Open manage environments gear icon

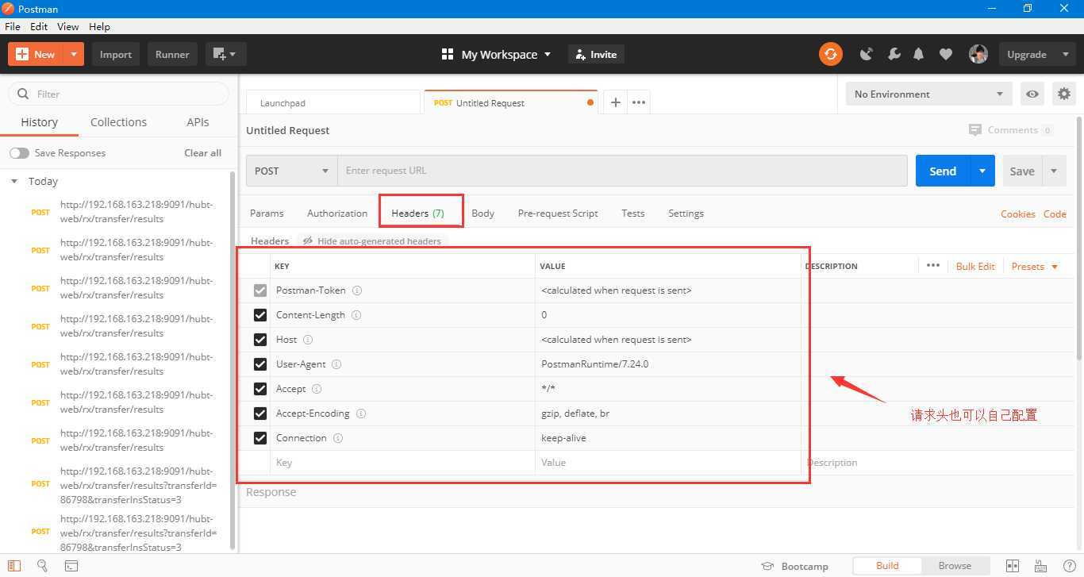pos(1064,94)
